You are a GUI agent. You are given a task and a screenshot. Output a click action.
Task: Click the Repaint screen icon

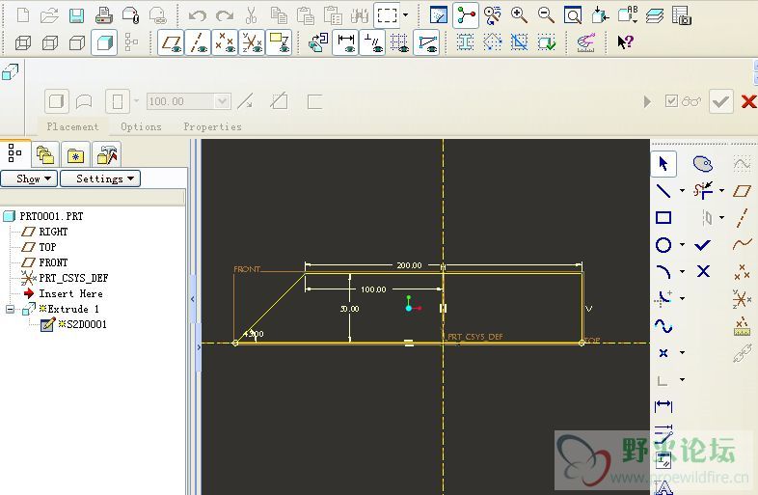(439, 15)
